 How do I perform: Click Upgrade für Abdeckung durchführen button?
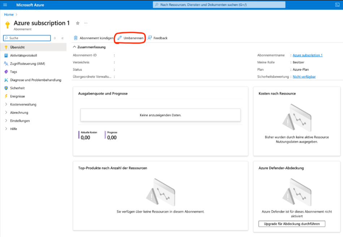[x=292, y=224]
